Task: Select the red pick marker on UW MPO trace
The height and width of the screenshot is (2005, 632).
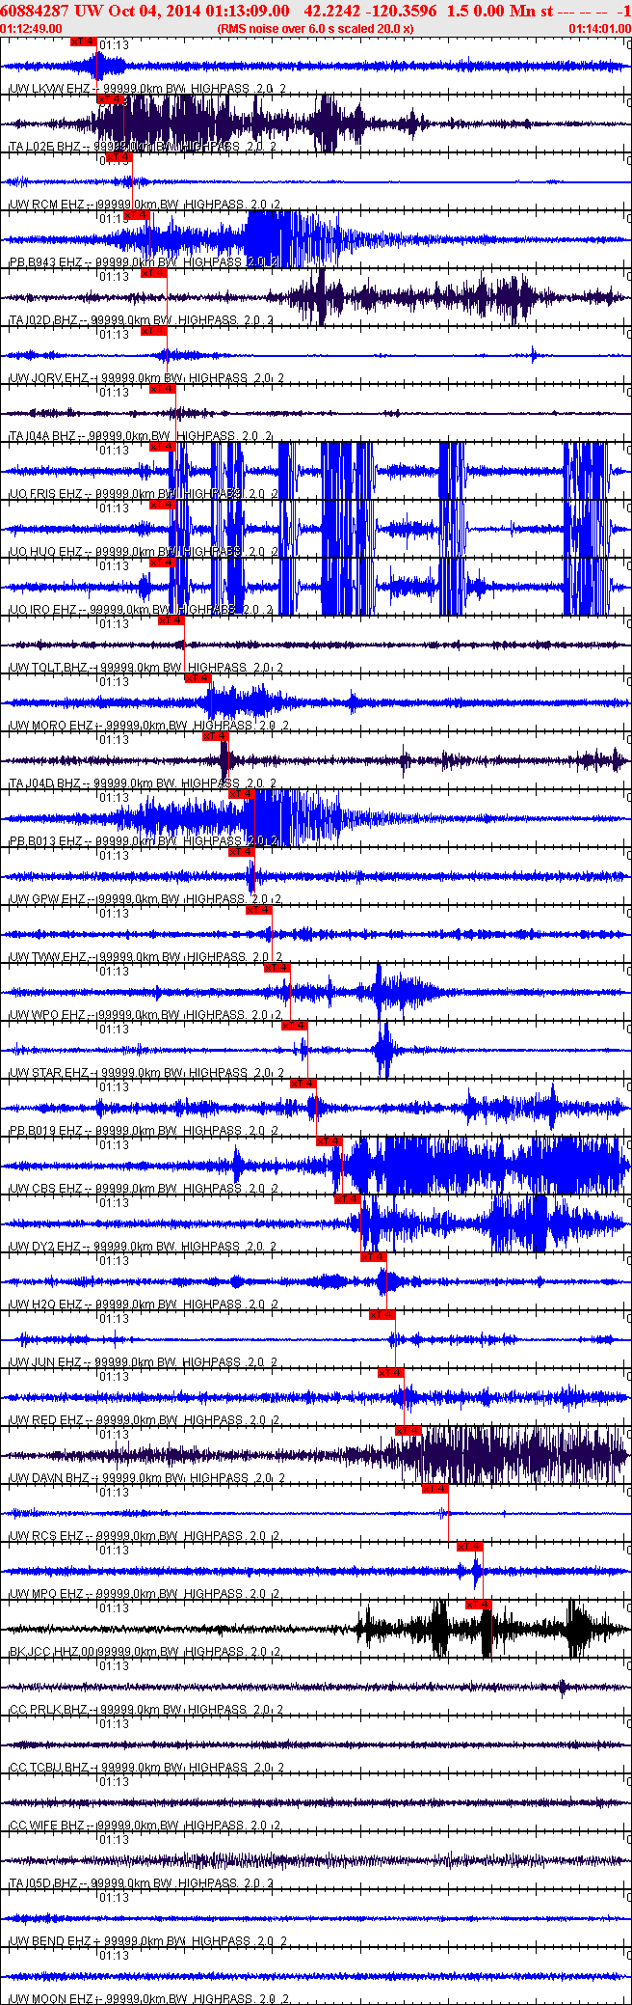Action: (470, 1547)
